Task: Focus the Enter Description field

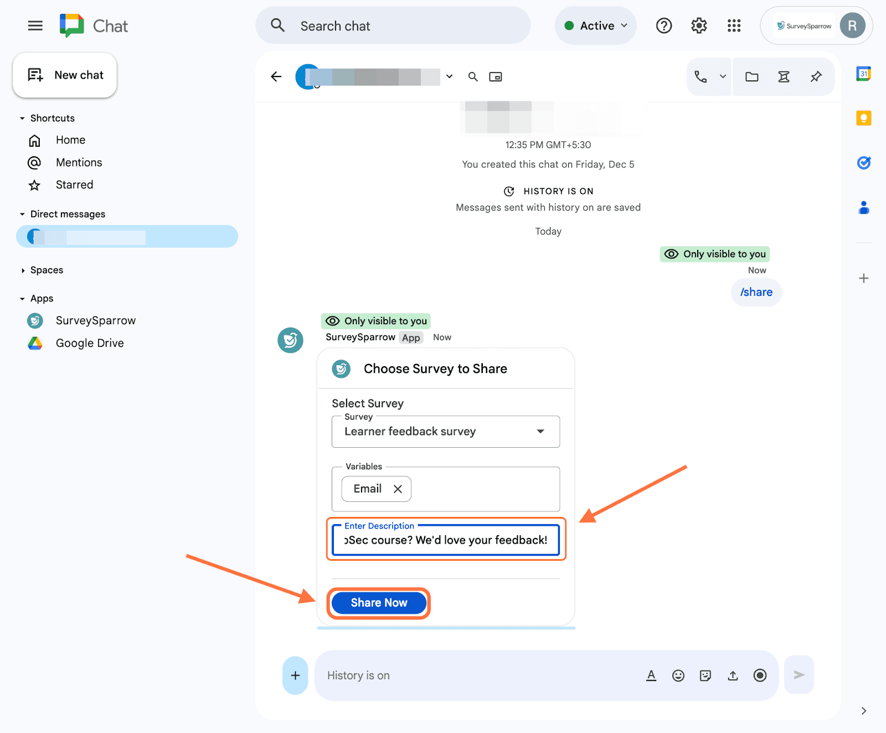Action: click(x=445, y=540)
